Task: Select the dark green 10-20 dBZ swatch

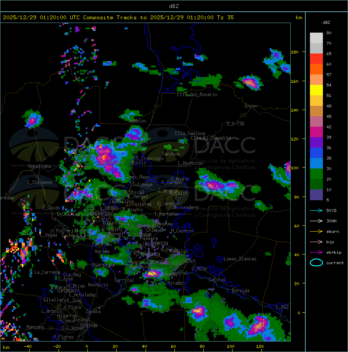Action: point(316,184)
